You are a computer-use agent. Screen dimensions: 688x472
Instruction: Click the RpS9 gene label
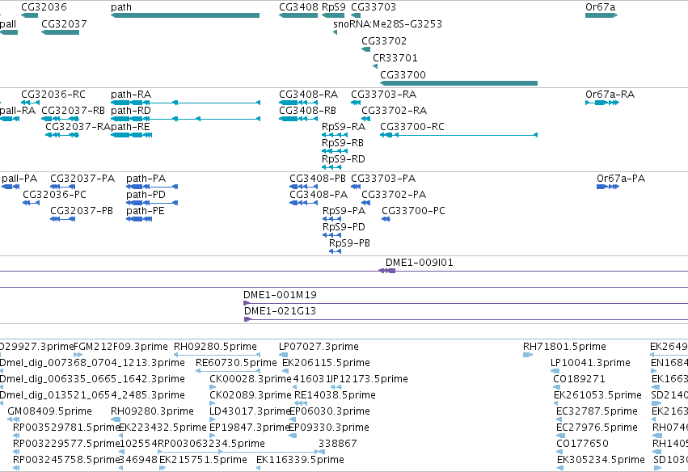(333, 7)
